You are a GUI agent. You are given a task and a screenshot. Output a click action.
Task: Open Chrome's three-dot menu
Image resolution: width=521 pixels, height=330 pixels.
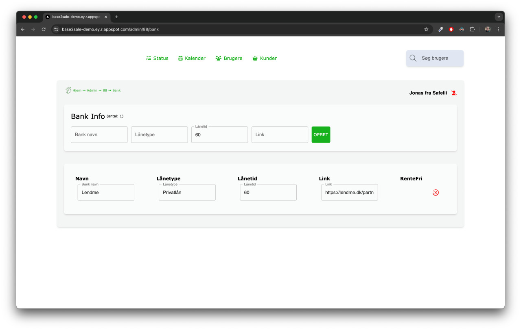[498, 29]
